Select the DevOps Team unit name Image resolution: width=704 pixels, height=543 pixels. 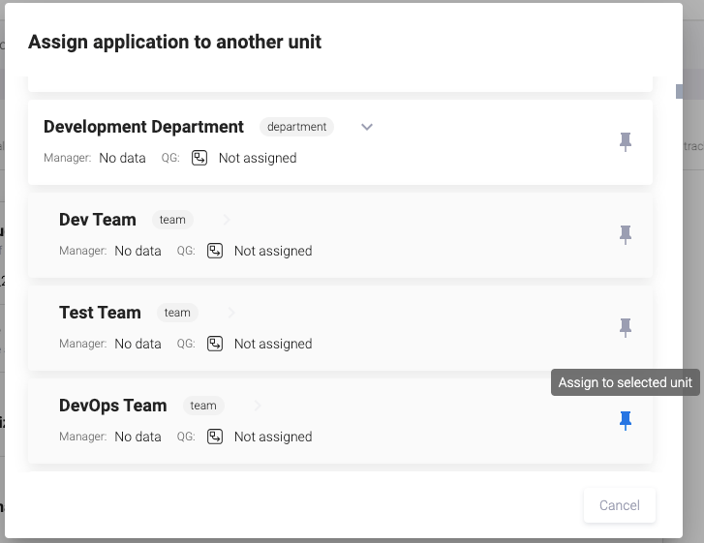112,406
